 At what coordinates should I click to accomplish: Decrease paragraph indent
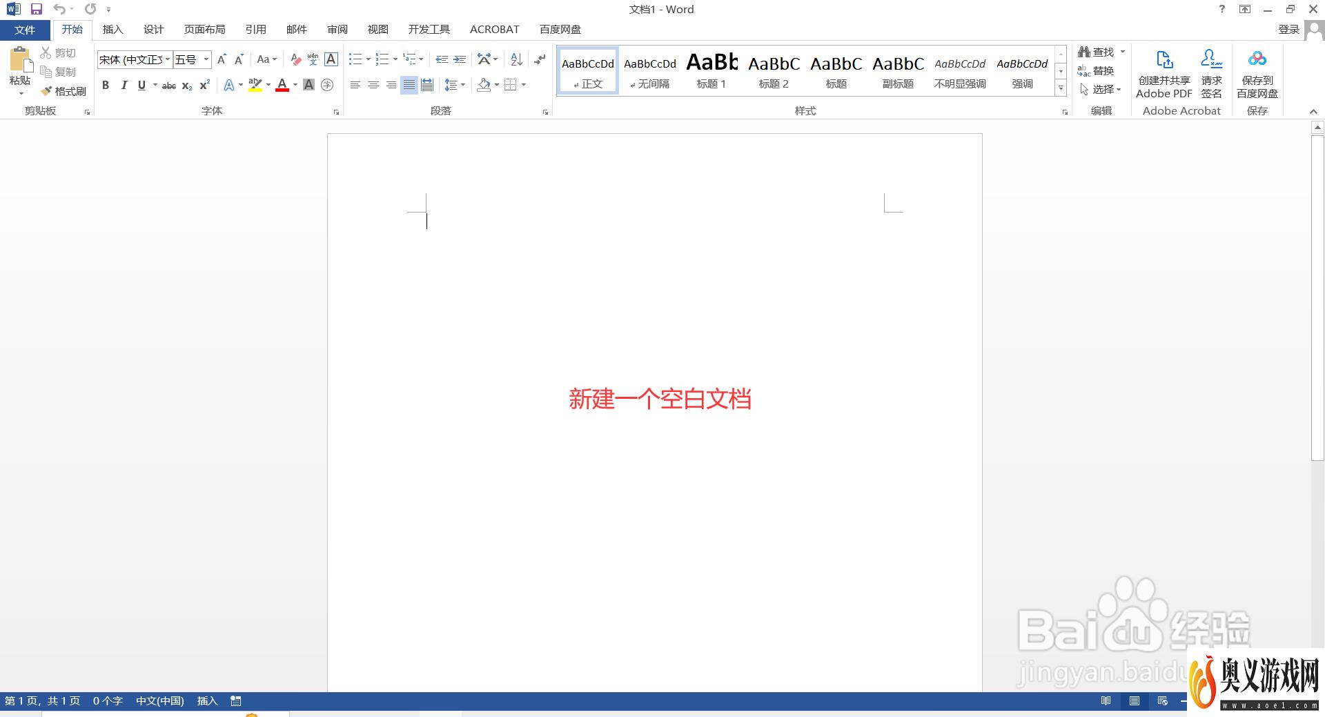pos(442,59)
